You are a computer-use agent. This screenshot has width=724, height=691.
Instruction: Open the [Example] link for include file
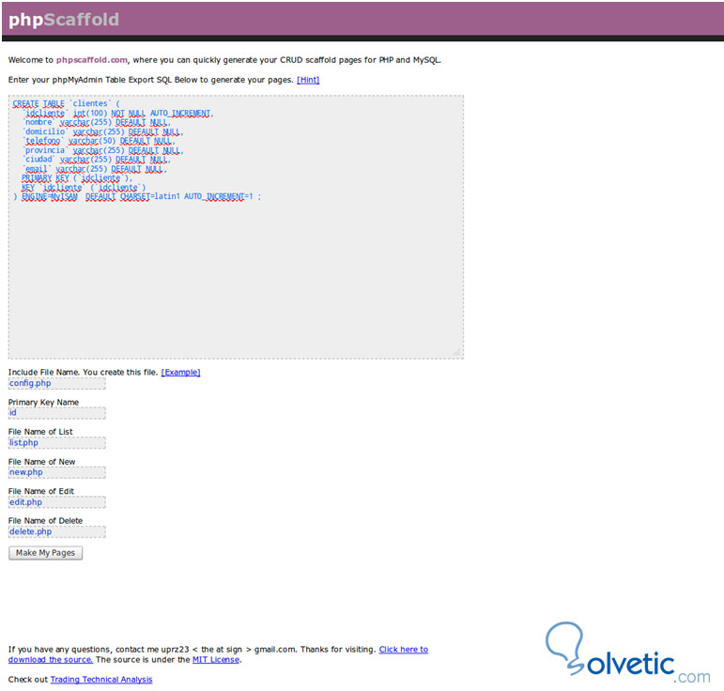[180, 372]
